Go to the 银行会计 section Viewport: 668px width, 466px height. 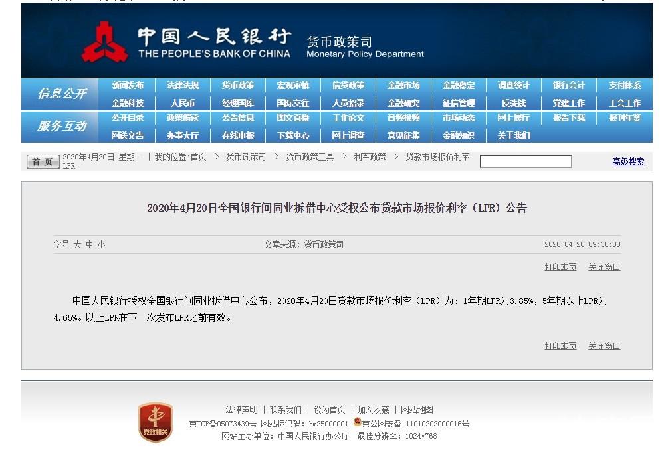(569, 85)
